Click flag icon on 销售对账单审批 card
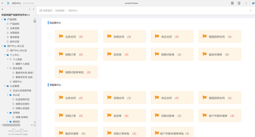This screenshot has height=137, width=255. pos(61,72)
